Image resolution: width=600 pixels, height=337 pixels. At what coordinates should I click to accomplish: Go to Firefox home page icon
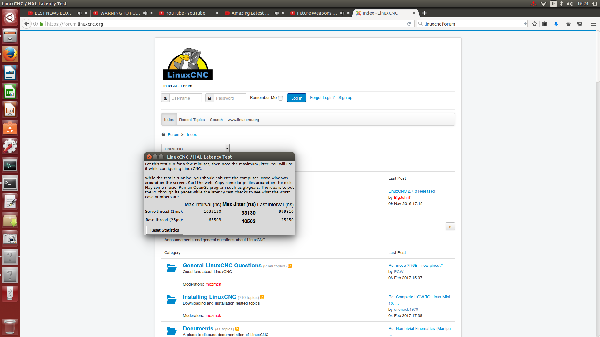568,24
